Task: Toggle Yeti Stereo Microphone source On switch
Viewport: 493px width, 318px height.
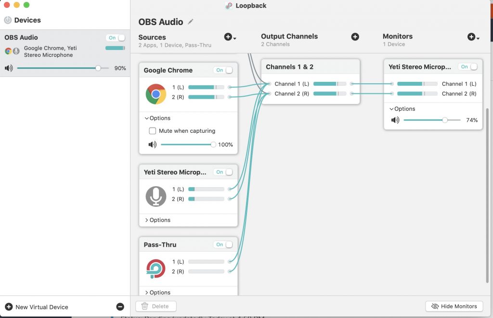Action: tap(223, 172)
